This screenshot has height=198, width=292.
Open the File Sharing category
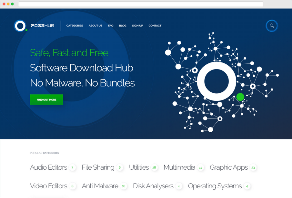98,167
